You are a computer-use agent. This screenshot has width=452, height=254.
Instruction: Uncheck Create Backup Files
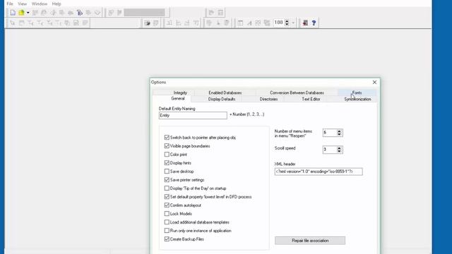[167, 239]
